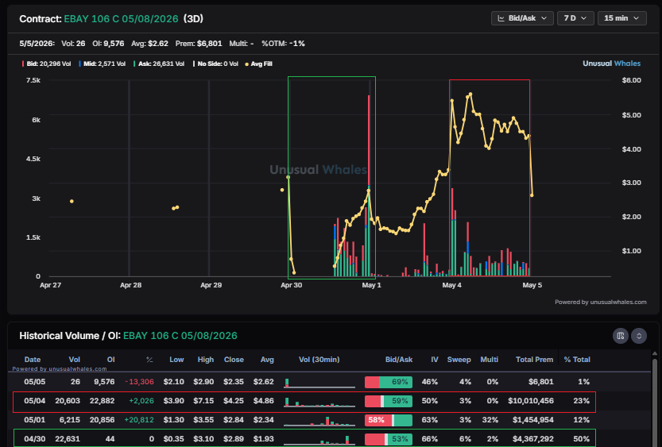Click the 05/04 volume sparkline

pyautogui.click(x=319, y=402)
